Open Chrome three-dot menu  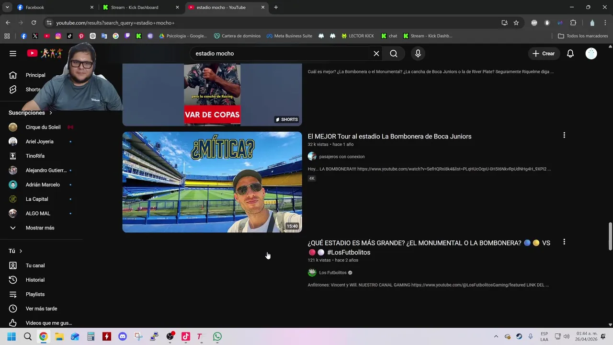click(605, 23)
